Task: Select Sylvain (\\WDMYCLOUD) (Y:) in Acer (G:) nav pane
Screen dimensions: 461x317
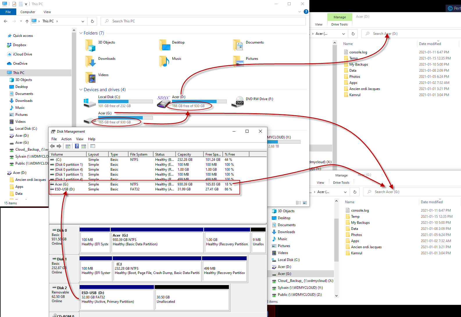Action: (300, 288)
